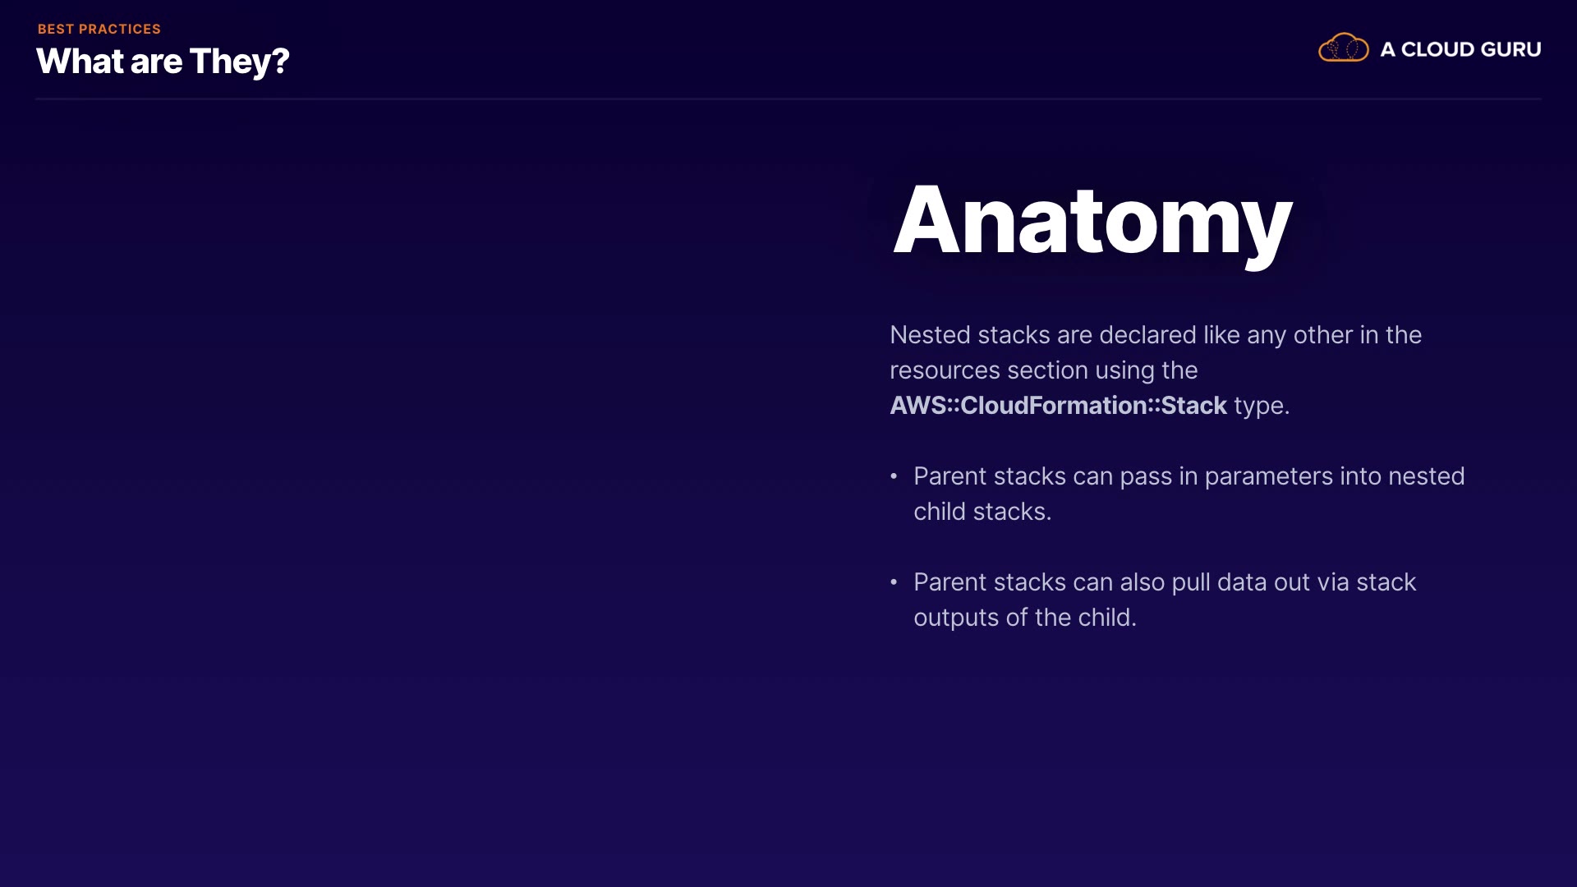The image size is (1577, 887).
Task: Click the "Parent stacks can pass in parameters" line
Action: (x=1188, y=476)
